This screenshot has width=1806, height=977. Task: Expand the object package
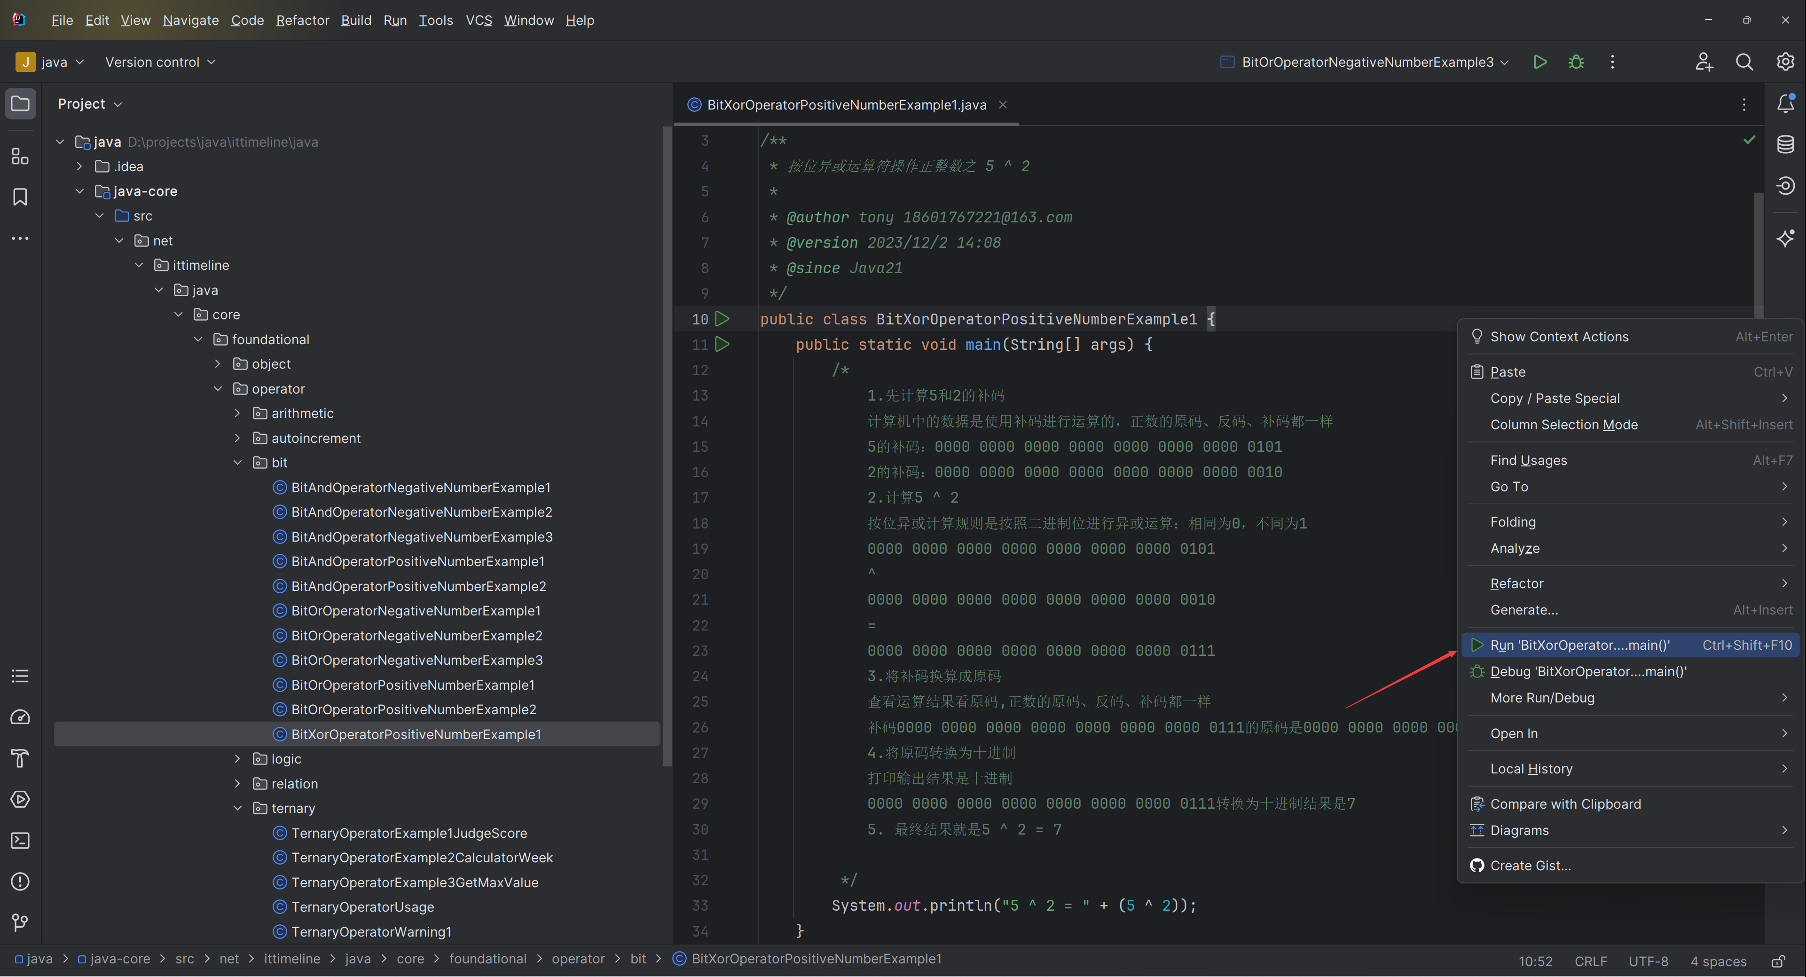click(x=218, y=364)
